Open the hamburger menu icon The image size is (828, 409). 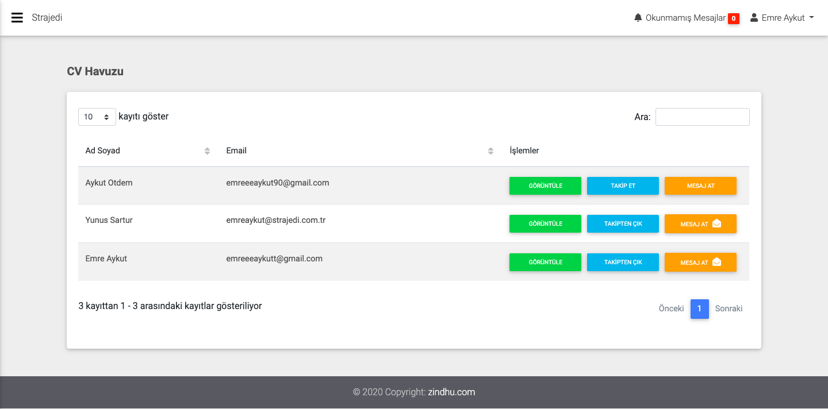tap(17, 18)
